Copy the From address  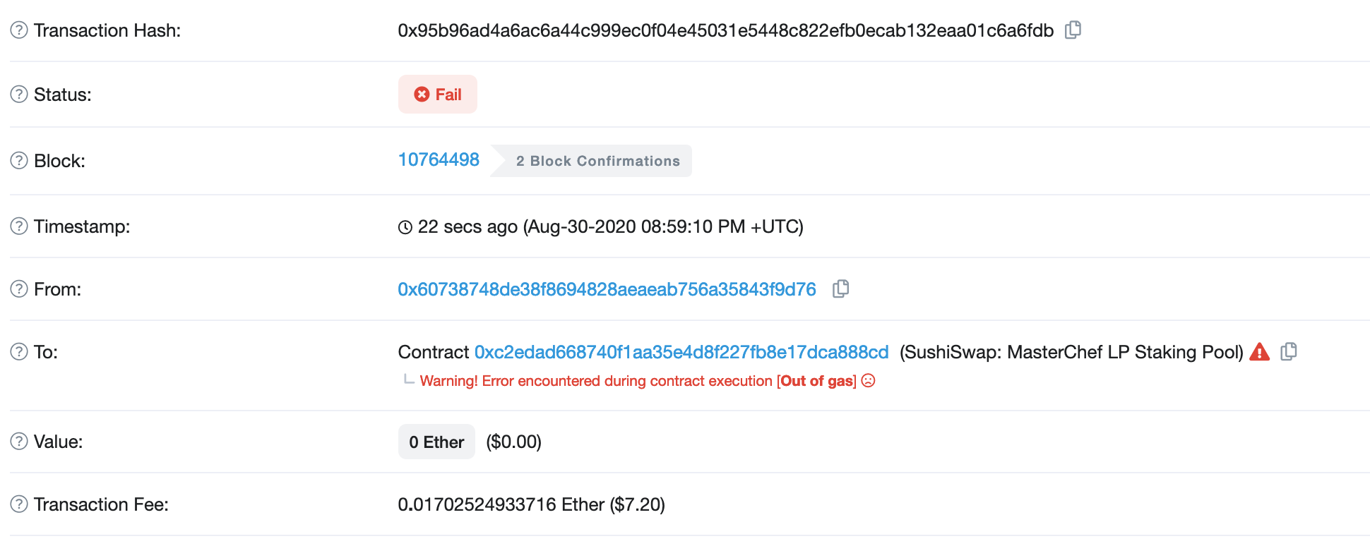840,289
